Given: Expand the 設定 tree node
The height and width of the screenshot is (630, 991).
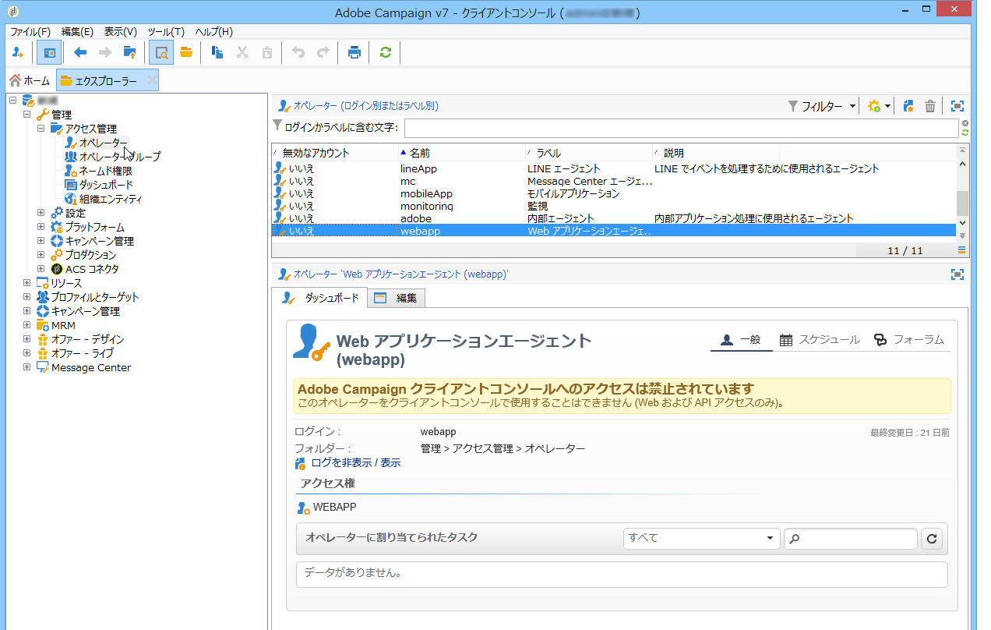Looking at the screenshot, I should tap(41, 213).
